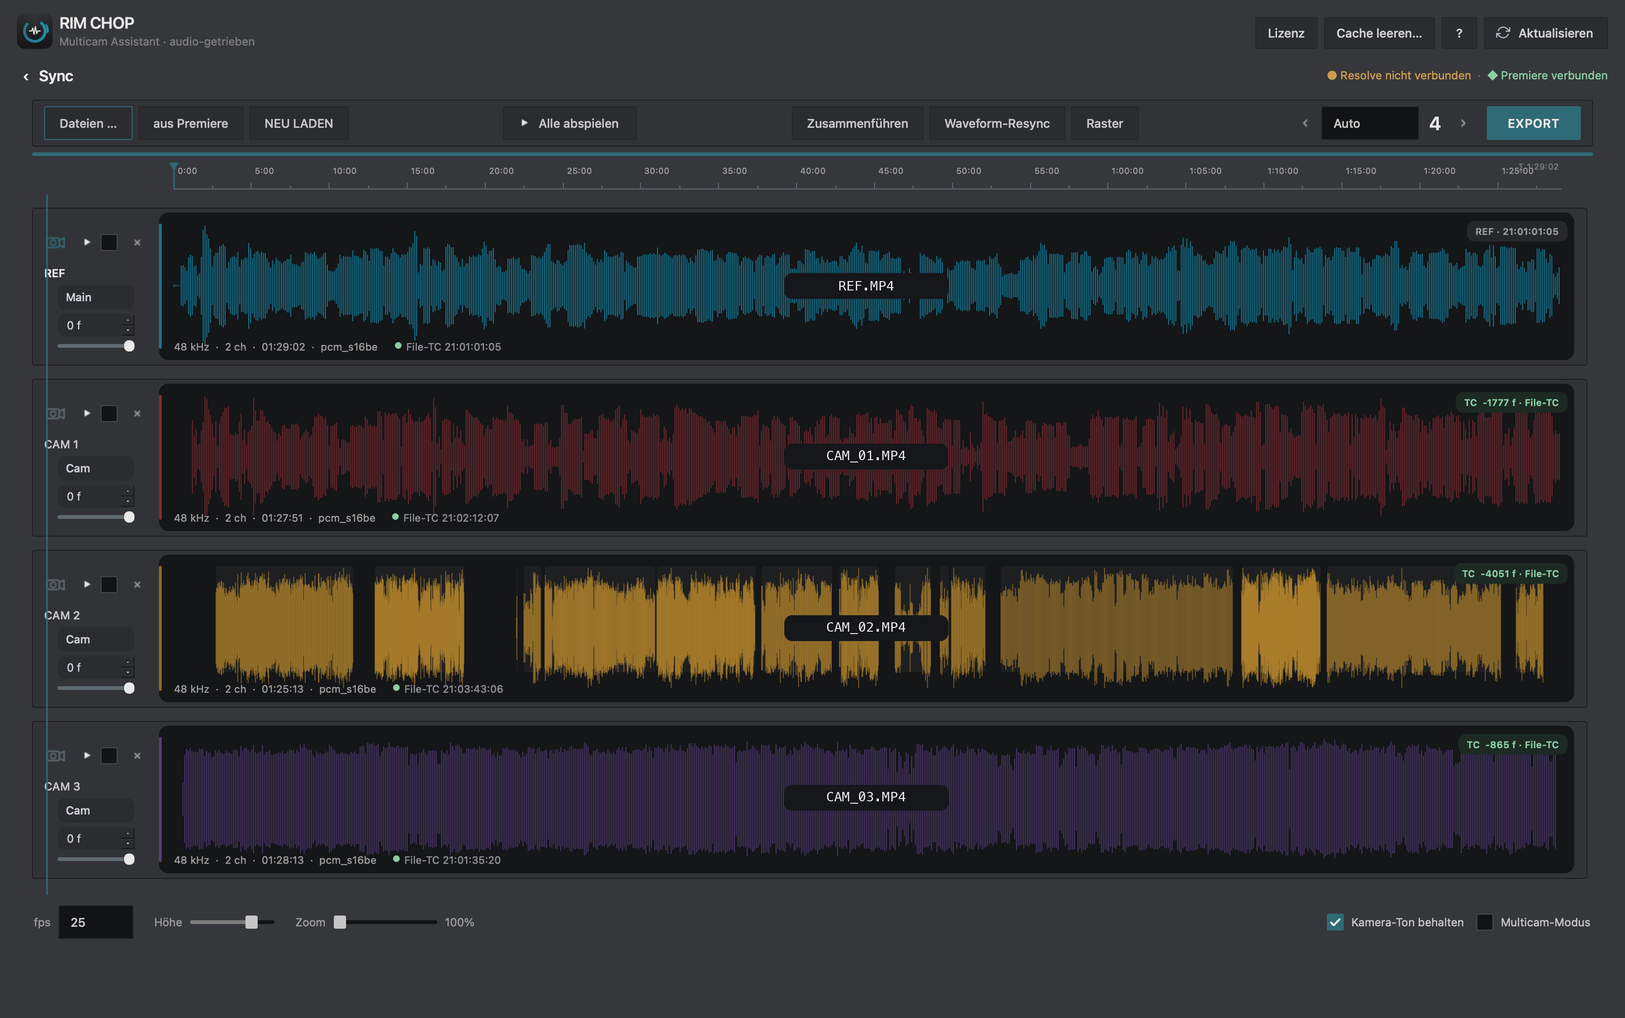
Task: Adjust the CAM 1 track volume slider
Action: coord(95,517)
